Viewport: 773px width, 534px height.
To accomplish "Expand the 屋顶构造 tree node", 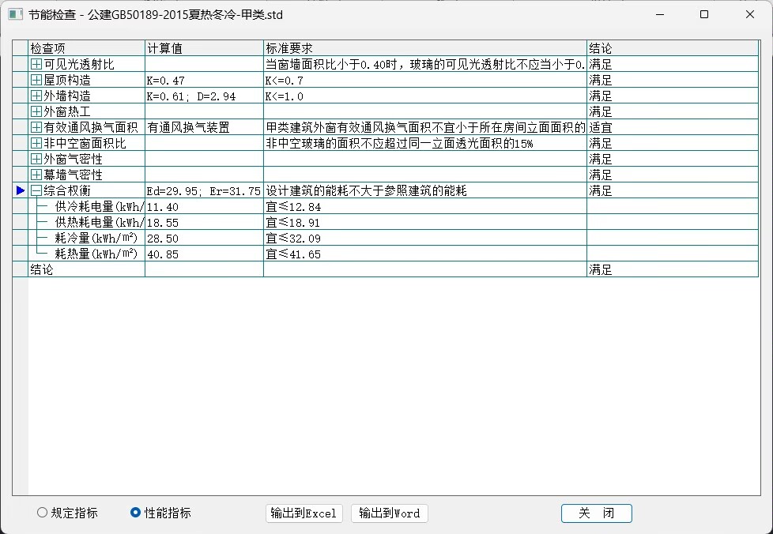I will click(x=36, y=80).
